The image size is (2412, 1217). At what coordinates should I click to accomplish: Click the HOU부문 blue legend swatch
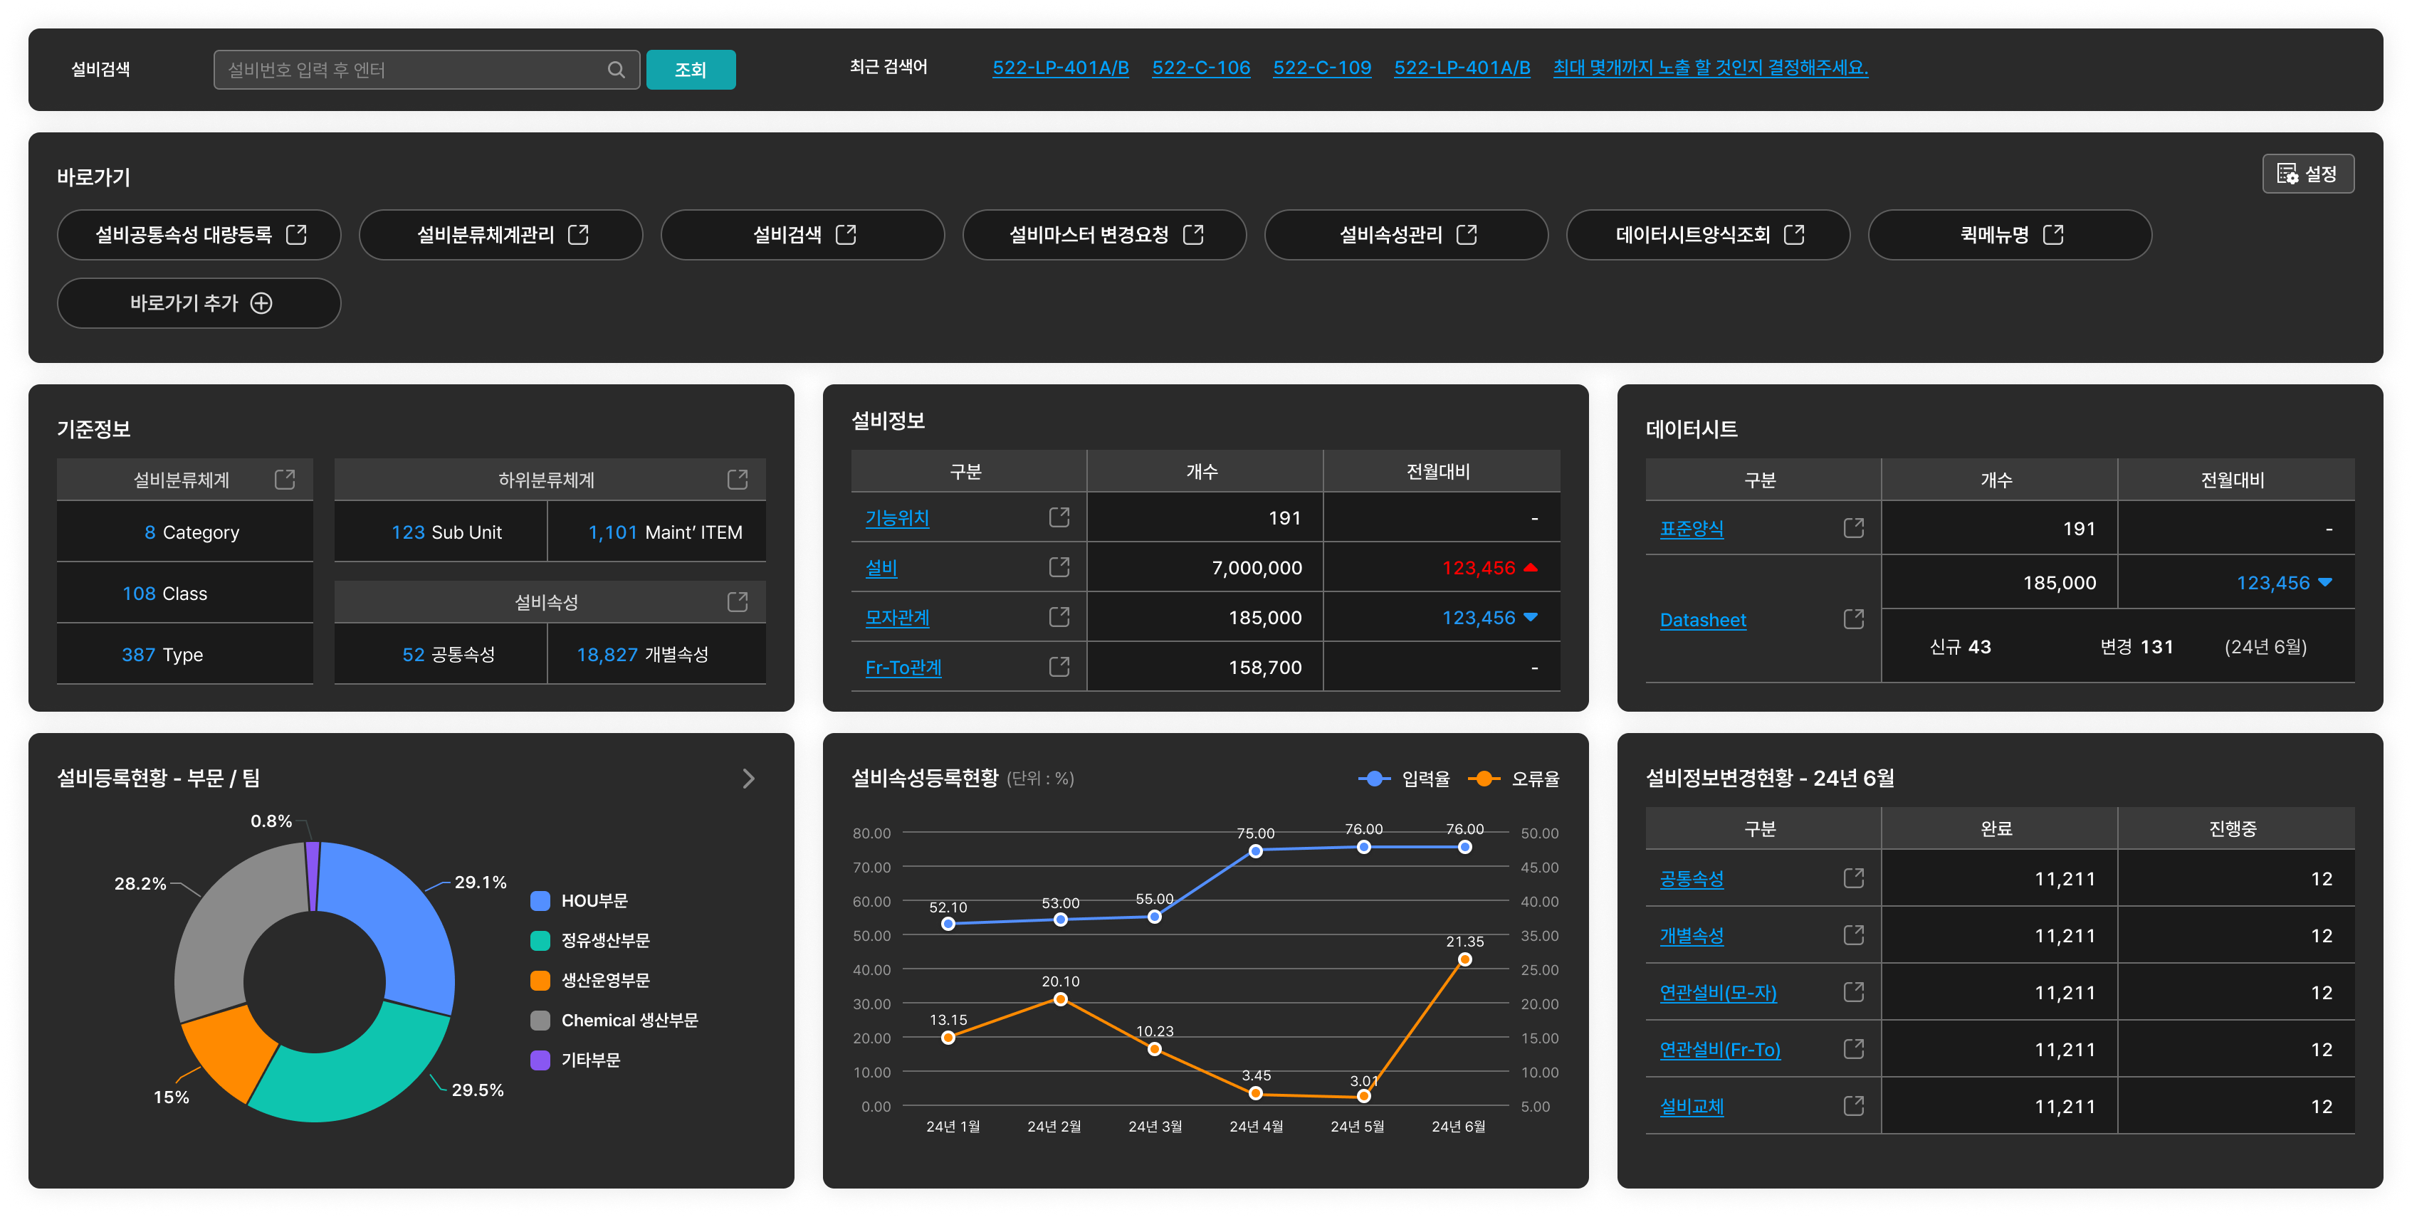coord(540,900)
